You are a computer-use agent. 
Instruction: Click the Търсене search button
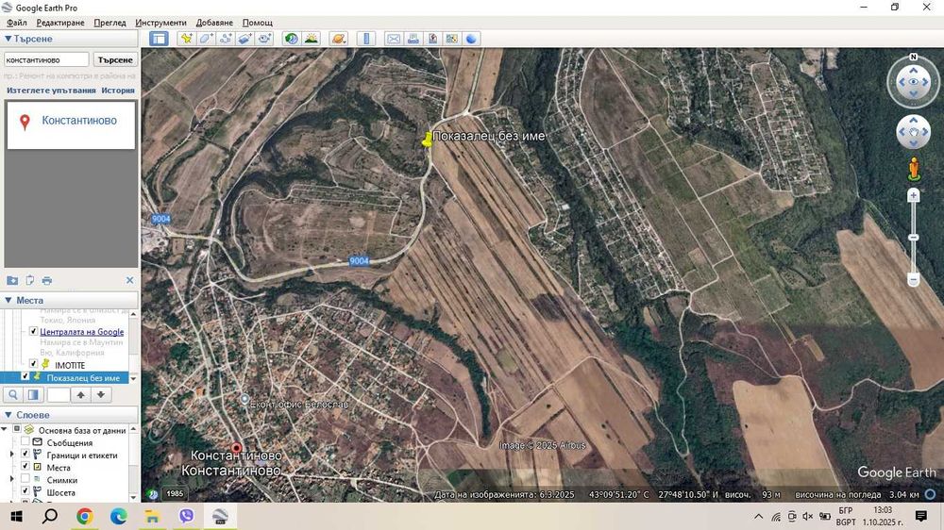point(115,59)
